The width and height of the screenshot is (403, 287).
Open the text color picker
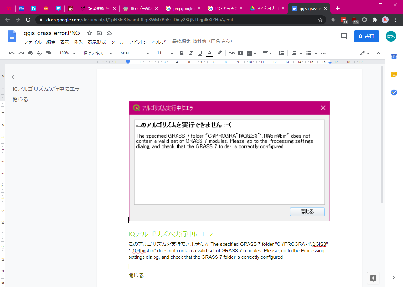click(x=209, y=53)
